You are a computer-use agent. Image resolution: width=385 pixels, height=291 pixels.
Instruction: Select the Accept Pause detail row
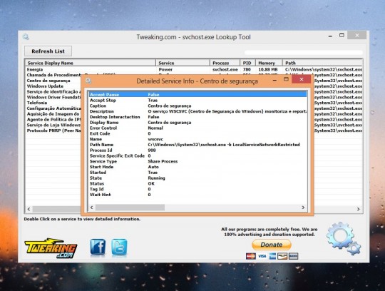coord(197,95)
